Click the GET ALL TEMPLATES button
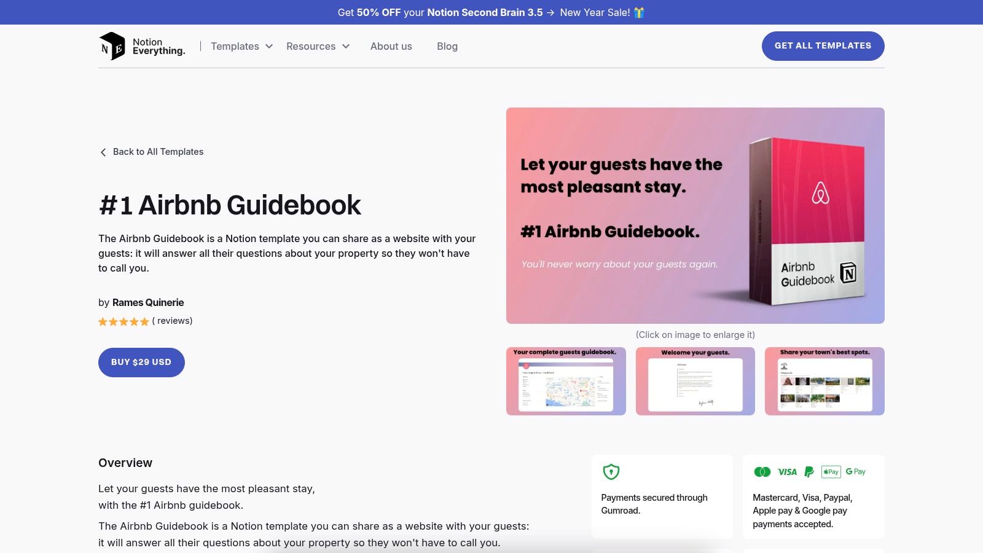The height and width of the screenshot is (553, 983). coord(823,46)
